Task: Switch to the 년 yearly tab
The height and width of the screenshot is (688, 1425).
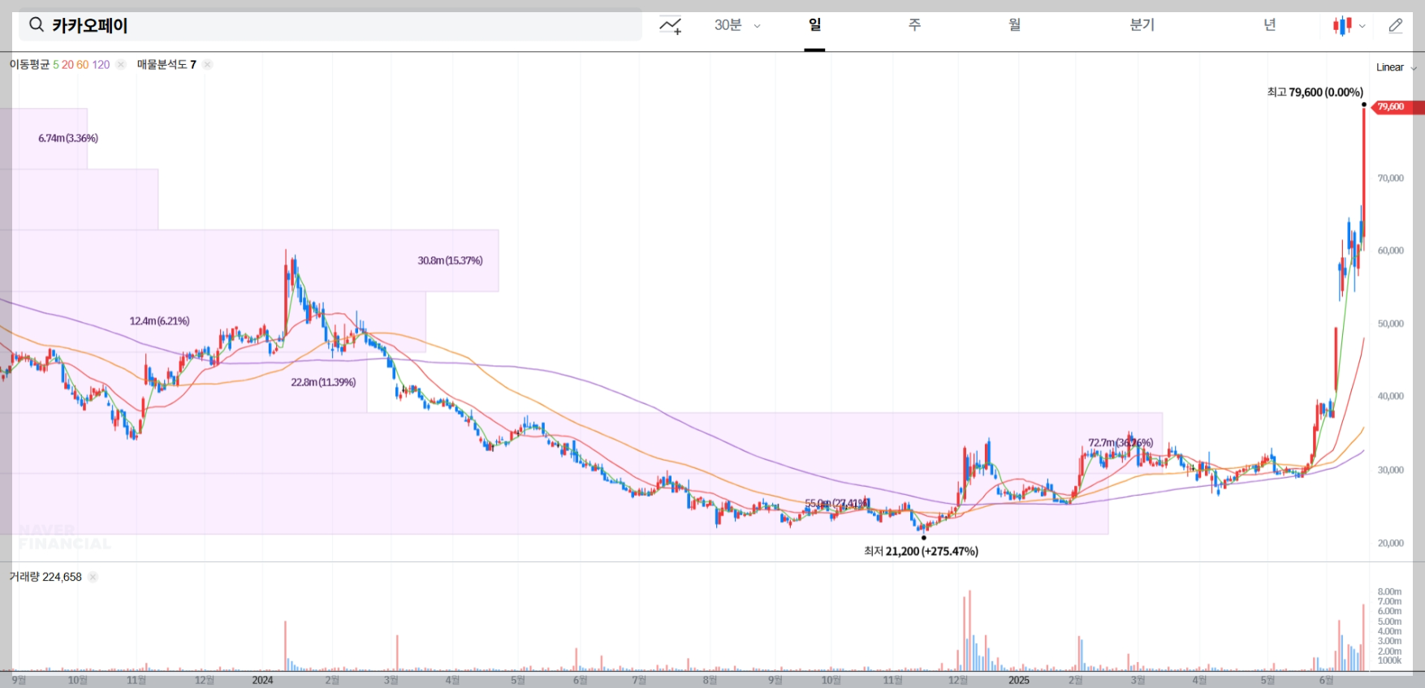Action: (x=1269, y=25)
